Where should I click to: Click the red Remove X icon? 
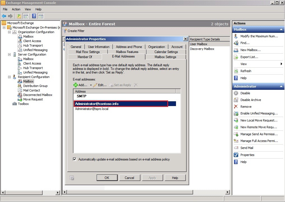[236, 107]
